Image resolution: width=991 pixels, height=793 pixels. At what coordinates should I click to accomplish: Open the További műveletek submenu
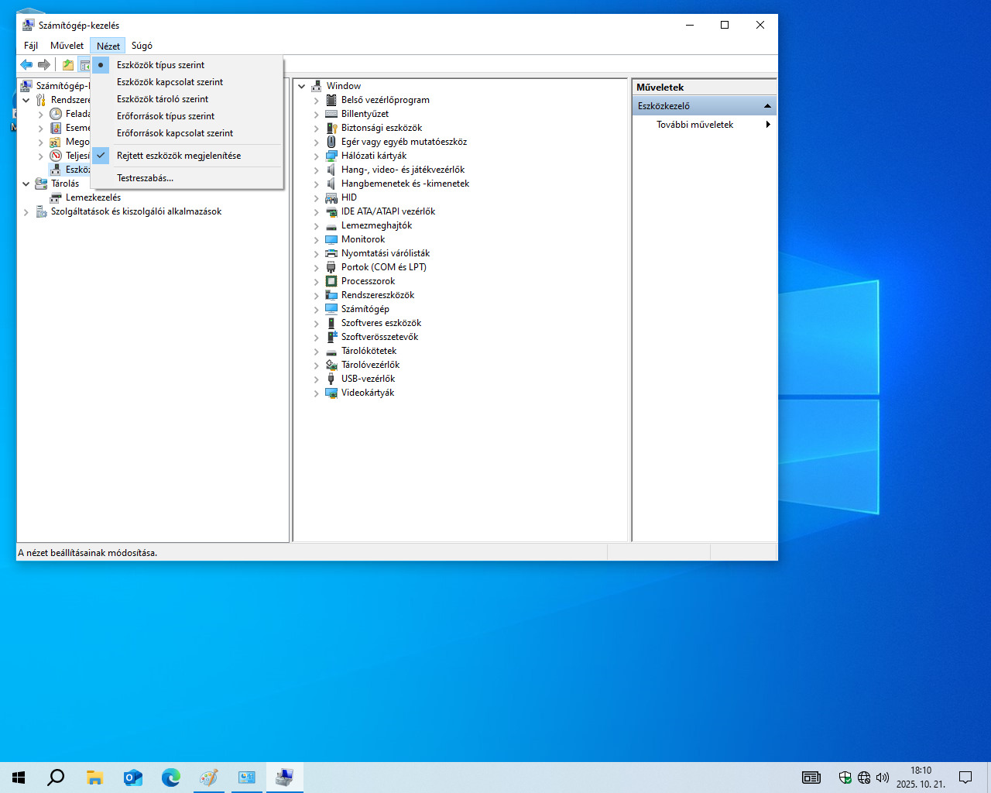(705, 125)
